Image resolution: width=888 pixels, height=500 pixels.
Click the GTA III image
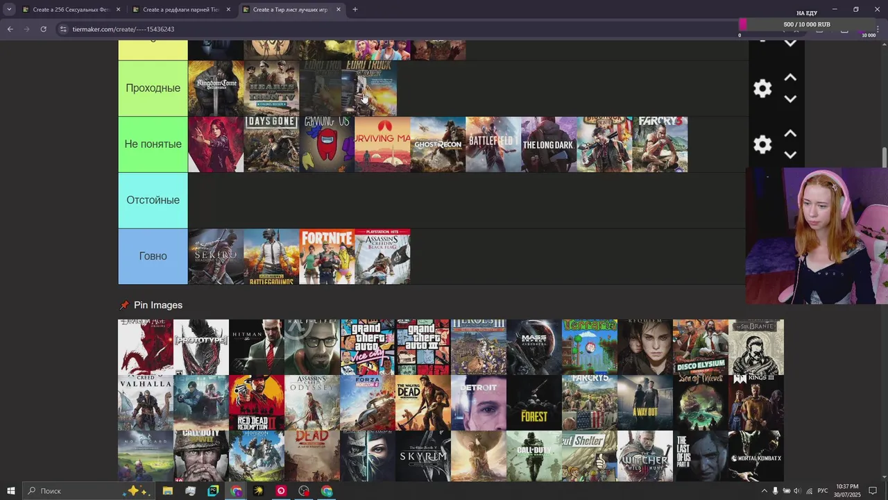[423, 347]
